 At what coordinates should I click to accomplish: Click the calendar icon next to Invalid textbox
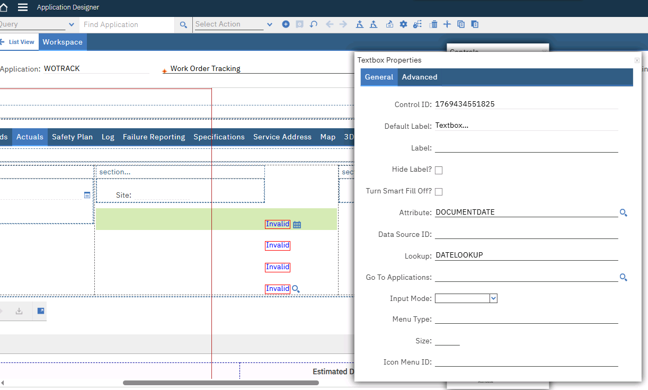coord(297,225)
